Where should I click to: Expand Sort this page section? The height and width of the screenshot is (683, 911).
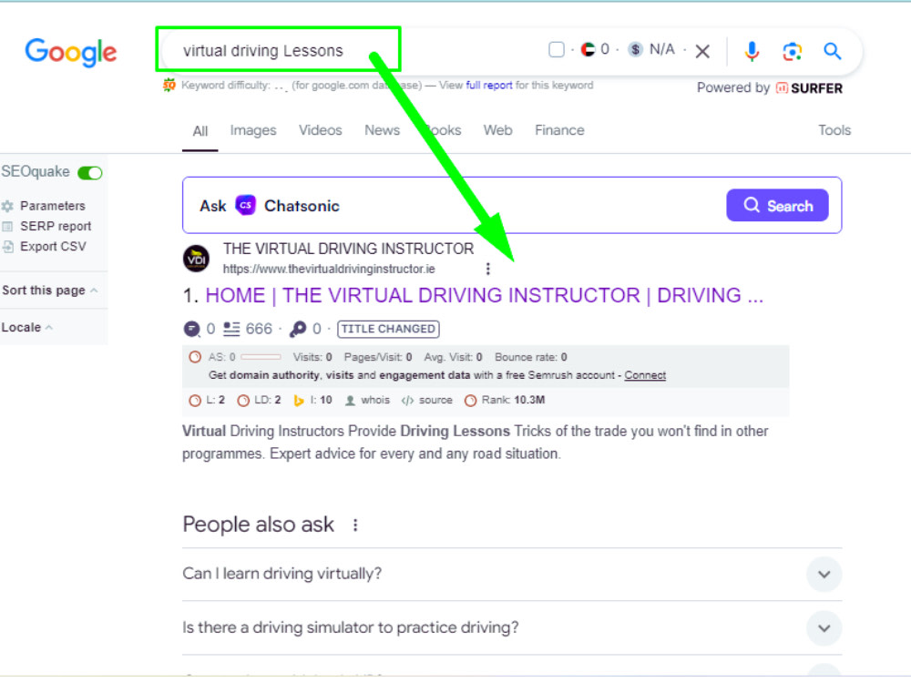[49, 291]
